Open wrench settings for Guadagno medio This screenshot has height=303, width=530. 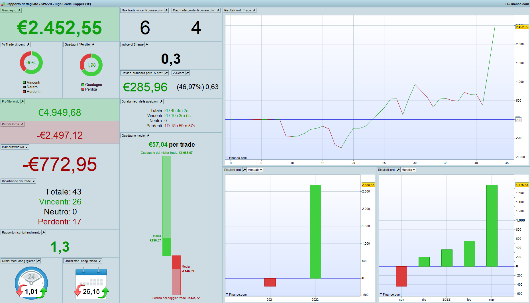[148, 136]
